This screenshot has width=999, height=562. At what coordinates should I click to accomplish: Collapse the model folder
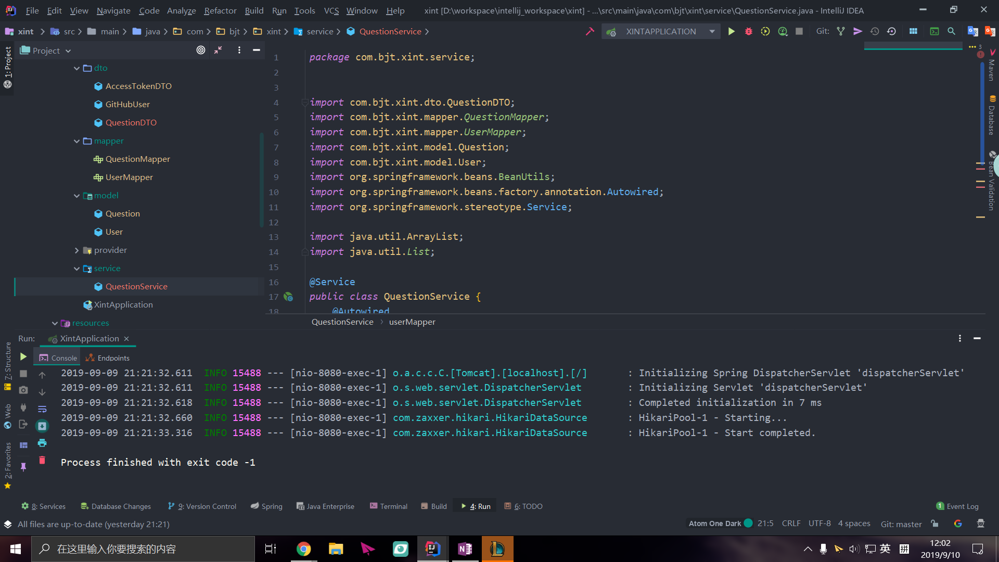coord(76,196)
